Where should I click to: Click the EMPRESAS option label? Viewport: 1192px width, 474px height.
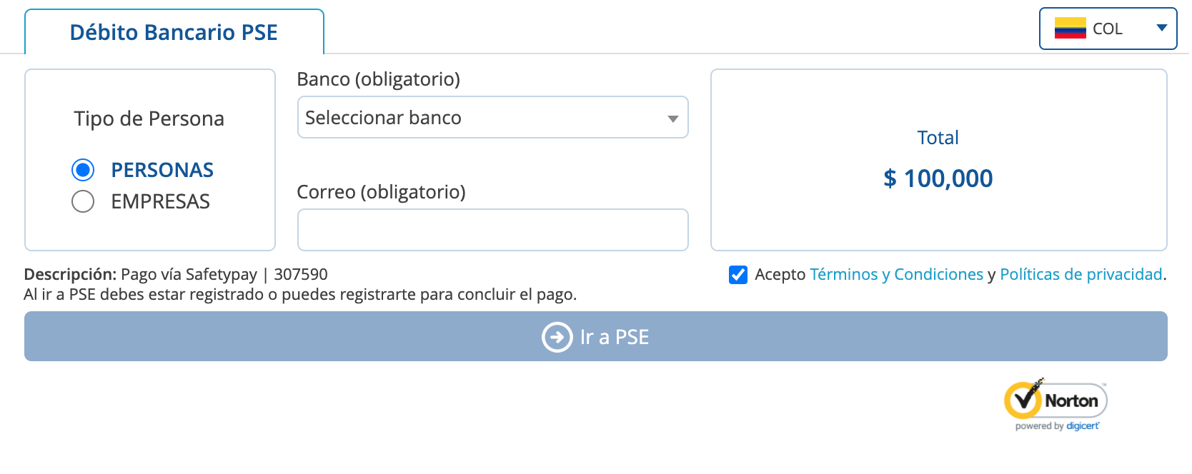(x=160, y=202)
